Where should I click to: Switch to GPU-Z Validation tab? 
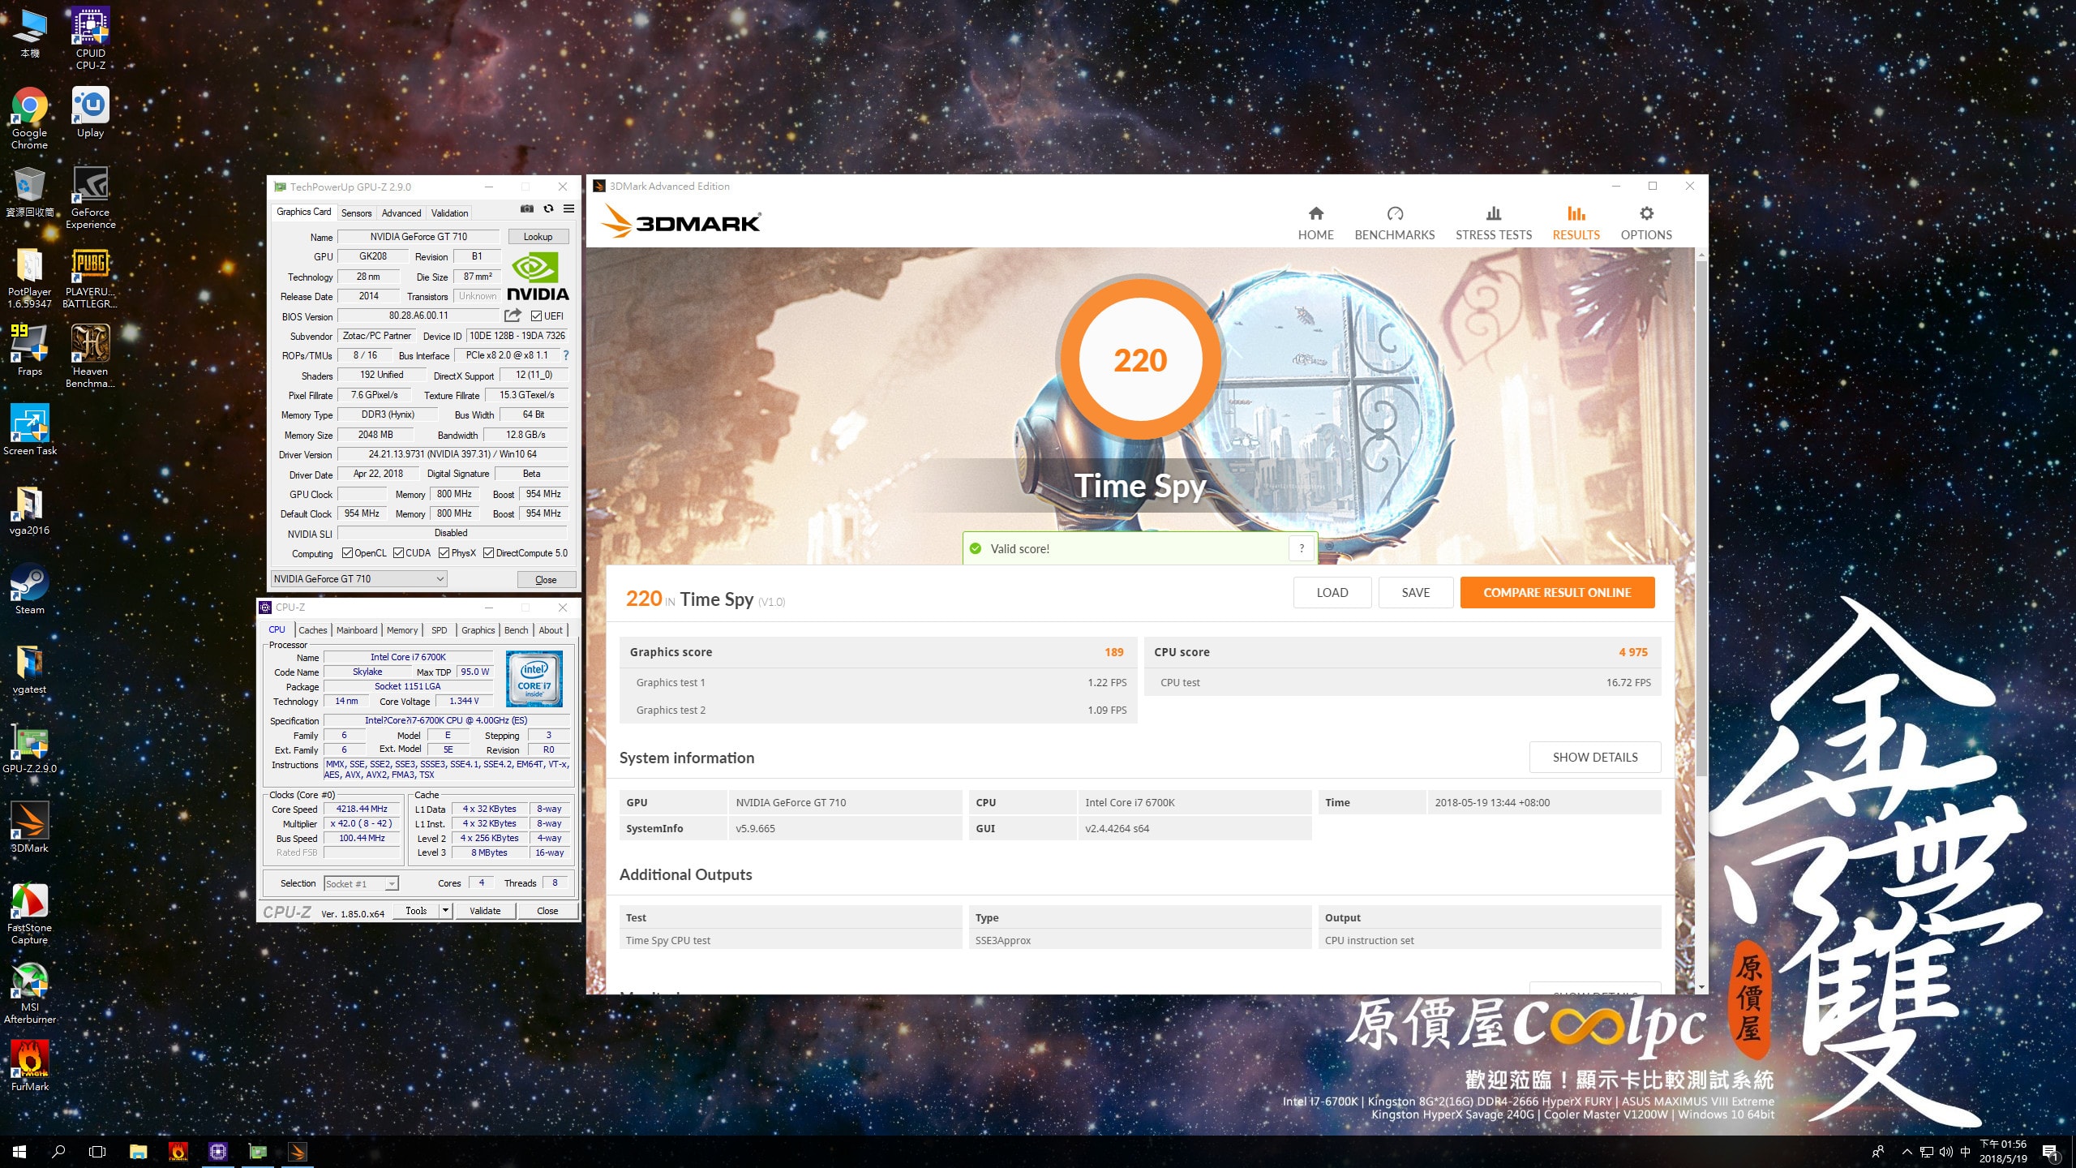coord(449,213)
